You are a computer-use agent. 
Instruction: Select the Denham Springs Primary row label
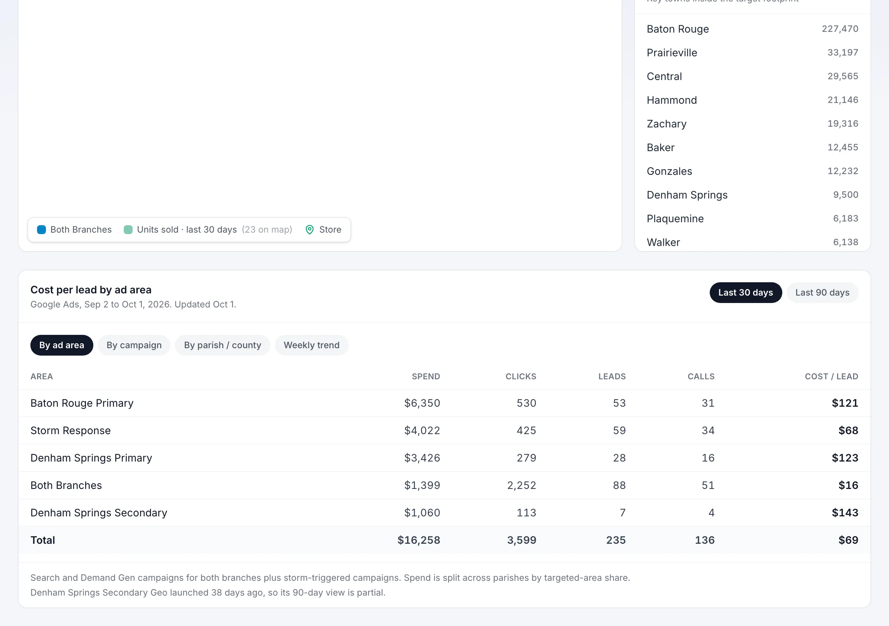[x=91, y=458]
